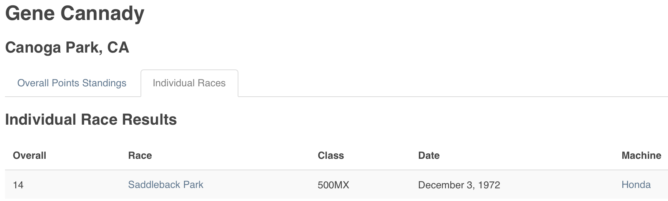Click the CA state abbreviation in subheading
The width and height of the screenshot is (668, 201).
tap(118, 48)
